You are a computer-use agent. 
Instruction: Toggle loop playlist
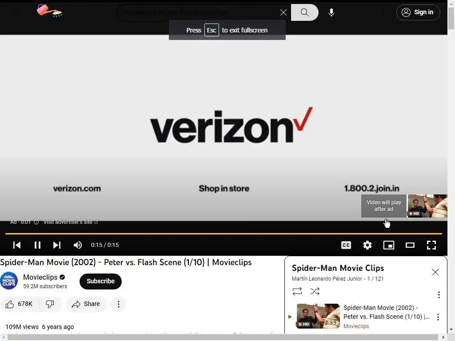[297, 291]
